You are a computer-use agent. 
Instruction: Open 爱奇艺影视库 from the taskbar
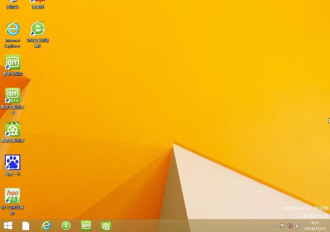click(106, 226)
